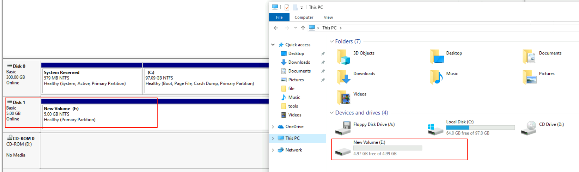Select the CD Drive (D:) icon
Image resolution: width=579 pixels, height=172 pixels.
(x=528, y=128)
